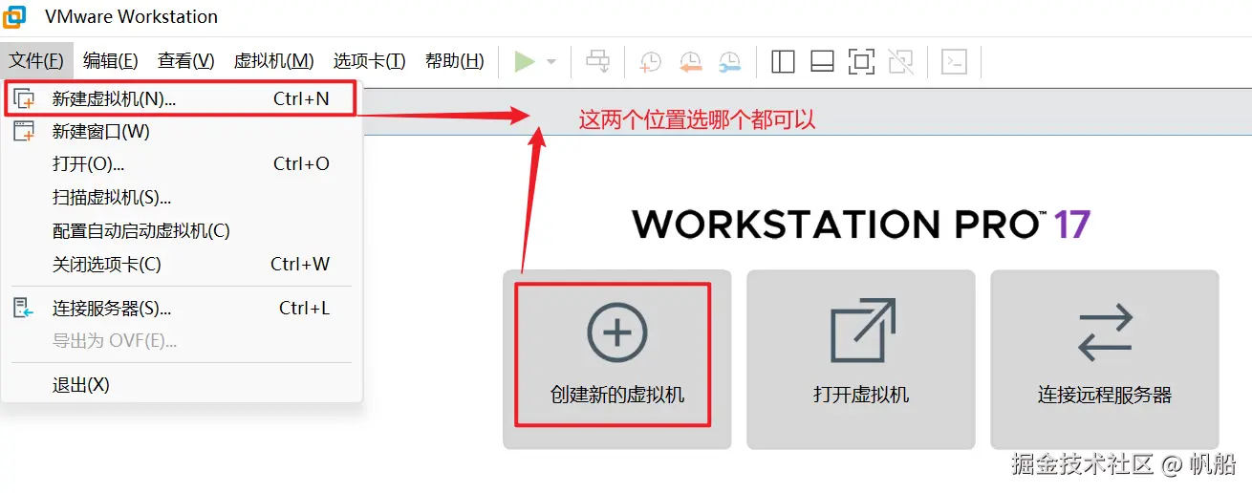Click the Unity mode toolbar icon

(900, 62)
